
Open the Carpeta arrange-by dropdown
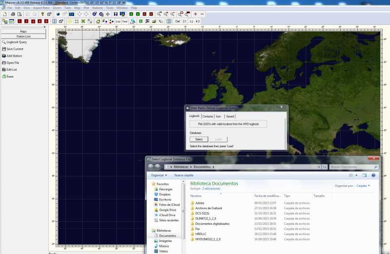(x=363, y=186)
